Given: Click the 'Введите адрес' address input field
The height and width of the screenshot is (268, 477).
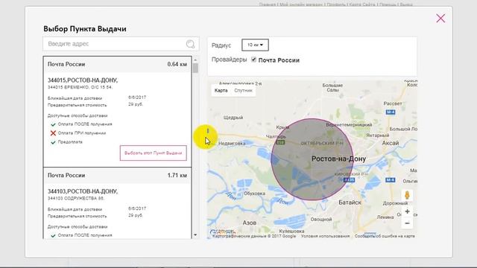Looking at the screenshot, I should (121, 44).
